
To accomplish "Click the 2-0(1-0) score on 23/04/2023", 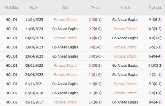I will coord(95,56).
